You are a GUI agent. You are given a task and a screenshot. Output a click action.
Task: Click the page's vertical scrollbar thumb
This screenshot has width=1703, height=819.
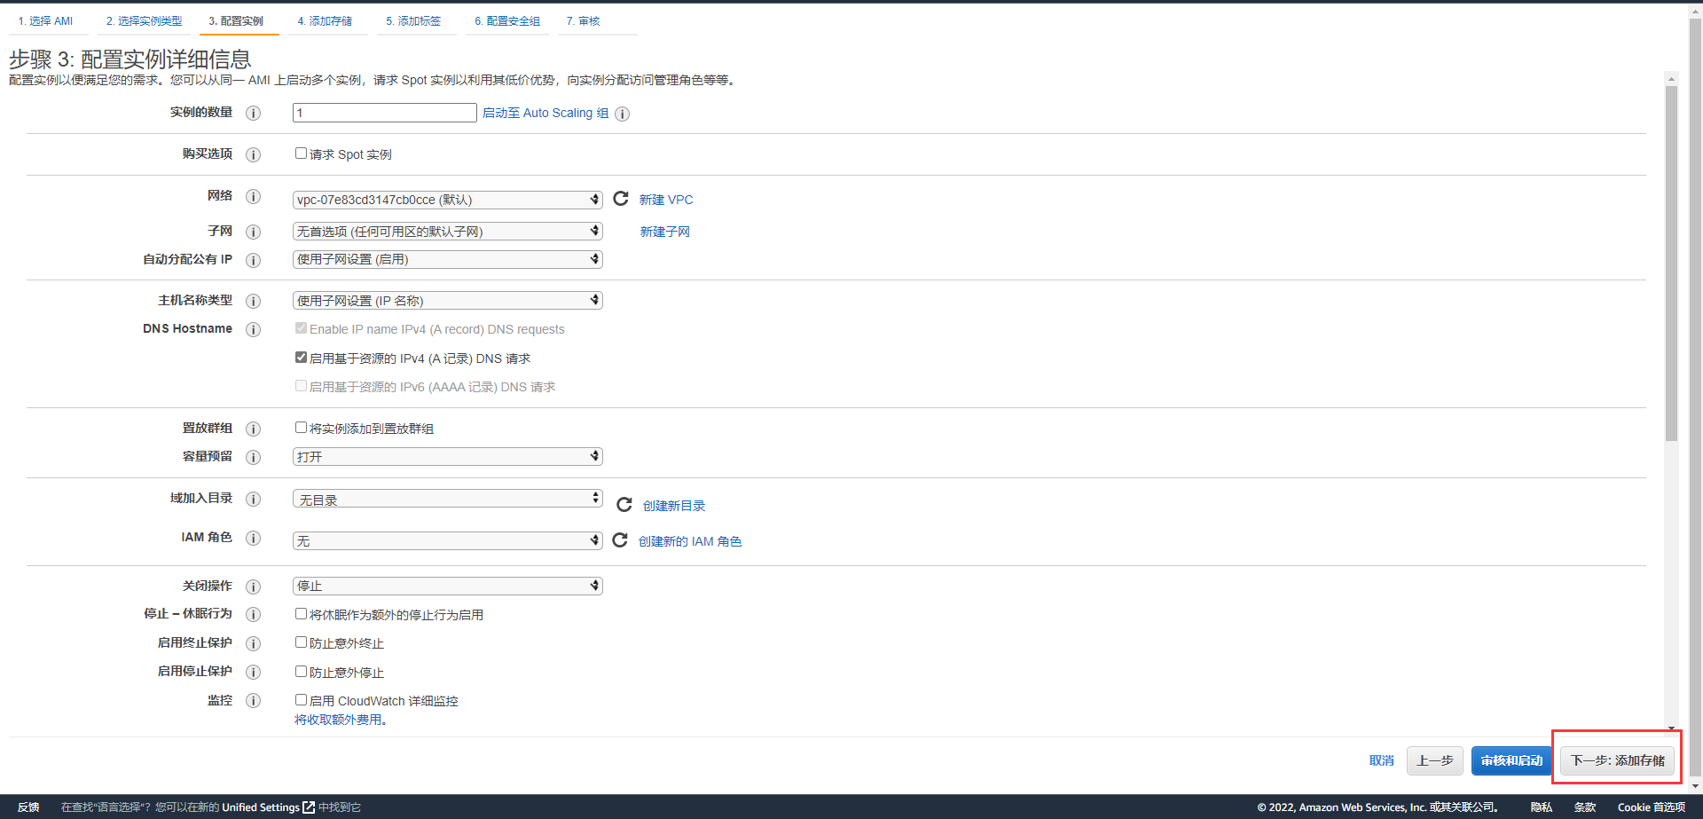pos(1671,266)
